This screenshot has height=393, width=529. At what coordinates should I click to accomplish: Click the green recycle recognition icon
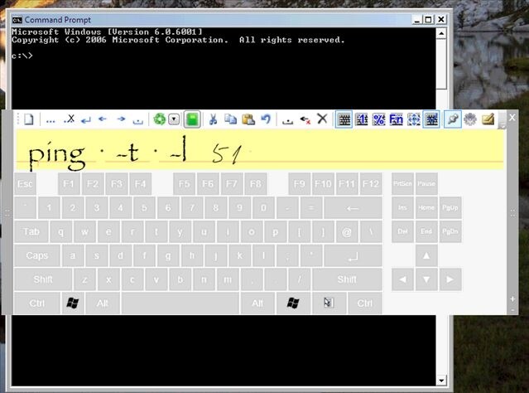160,119
